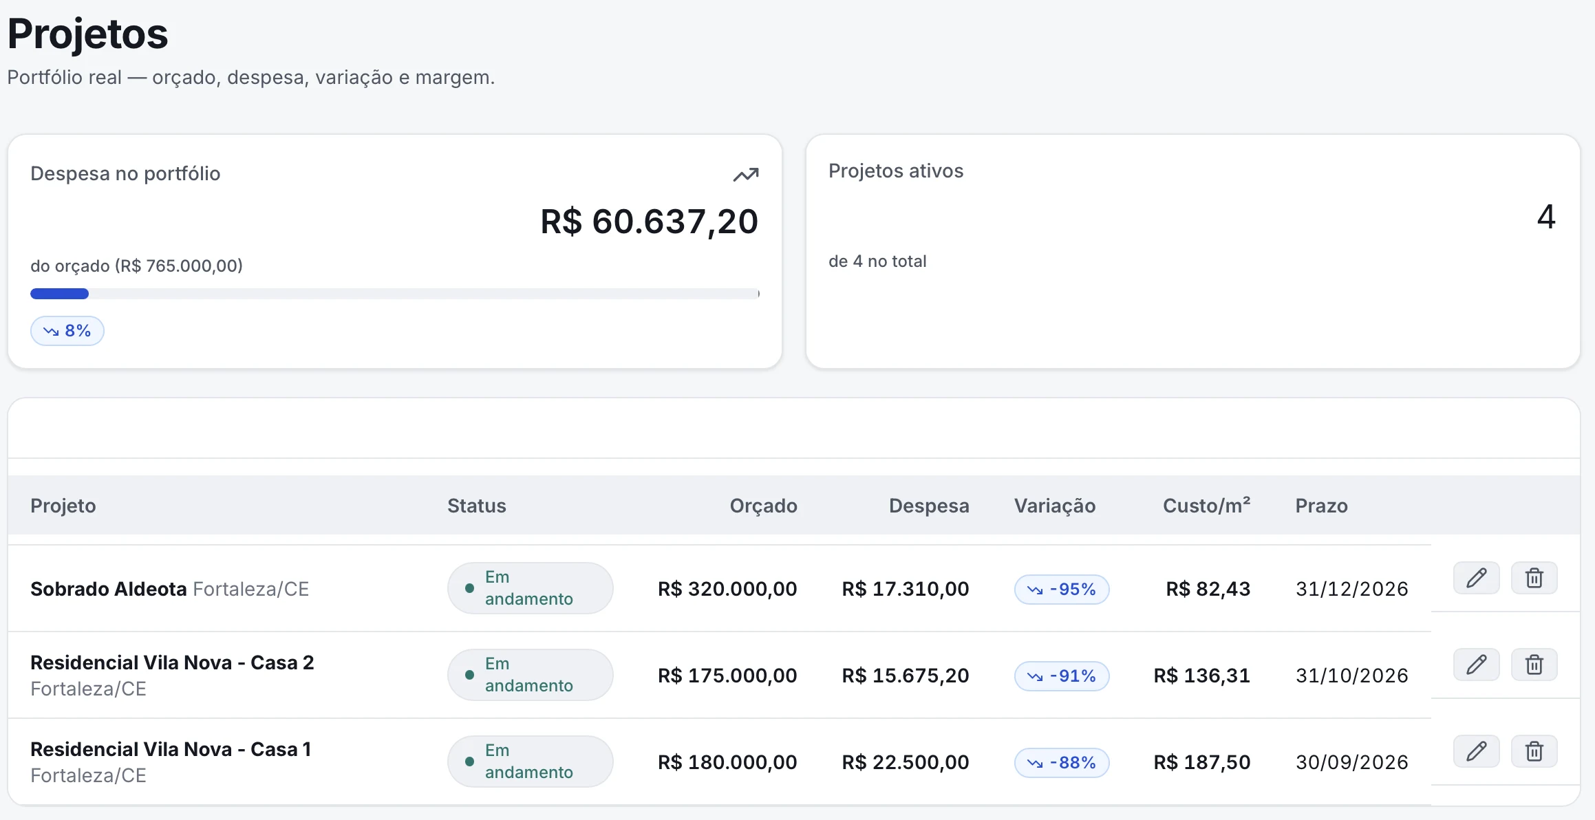Open the Sobrado Aldeota project name
Screen dimensions: 1595x820
point(109,589)
